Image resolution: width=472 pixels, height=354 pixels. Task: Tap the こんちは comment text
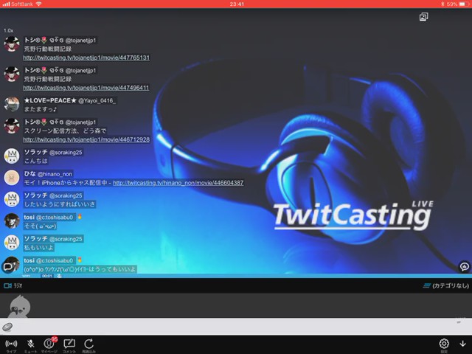click(36, 161)
